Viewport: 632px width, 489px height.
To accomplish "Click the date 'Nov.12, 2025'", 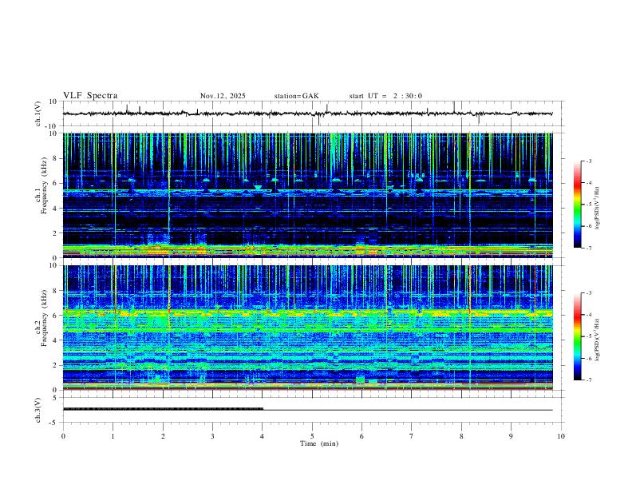I will [223, 96].
